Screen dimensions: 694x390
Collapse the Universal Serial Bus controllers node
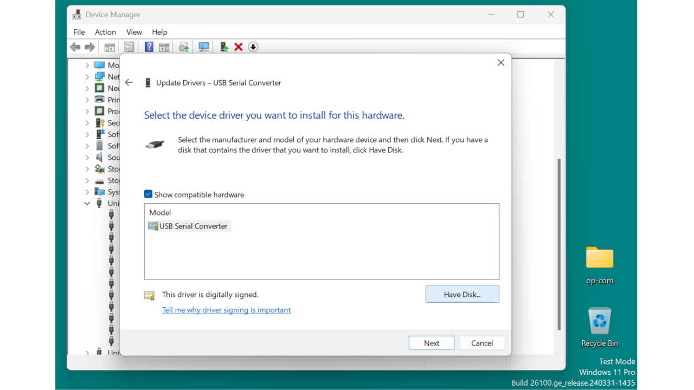click(x=87, y=203)
